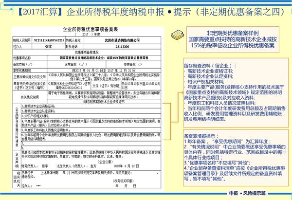
Task: Click label 备案类别（√）
Action: coord(22,64)
